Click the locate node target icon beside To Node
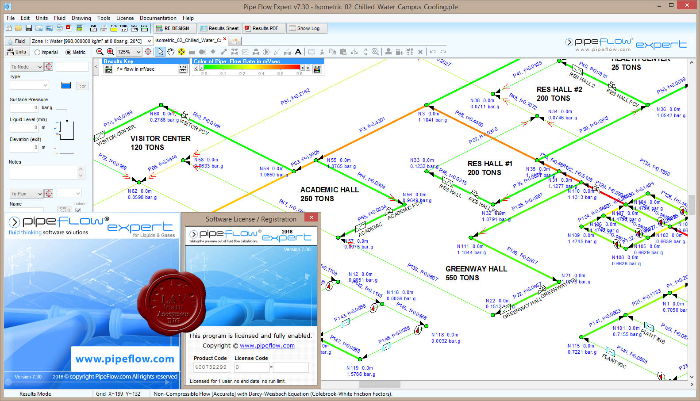This screenshot has width=700, height=401. tap(49, 67)
